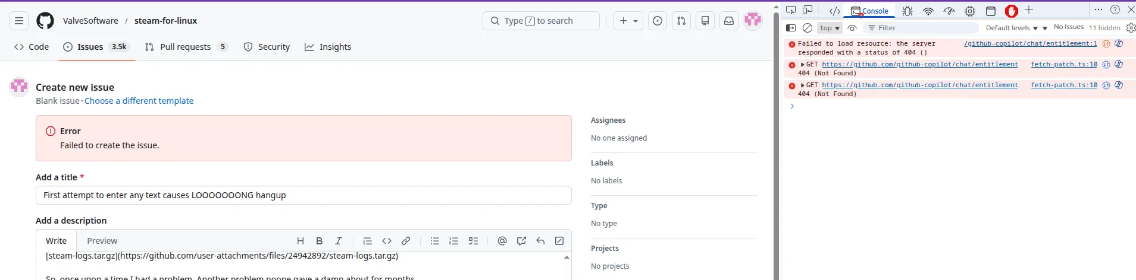Open the Type sidebar section
The image size is (1136, 280).
click(599, 206)
